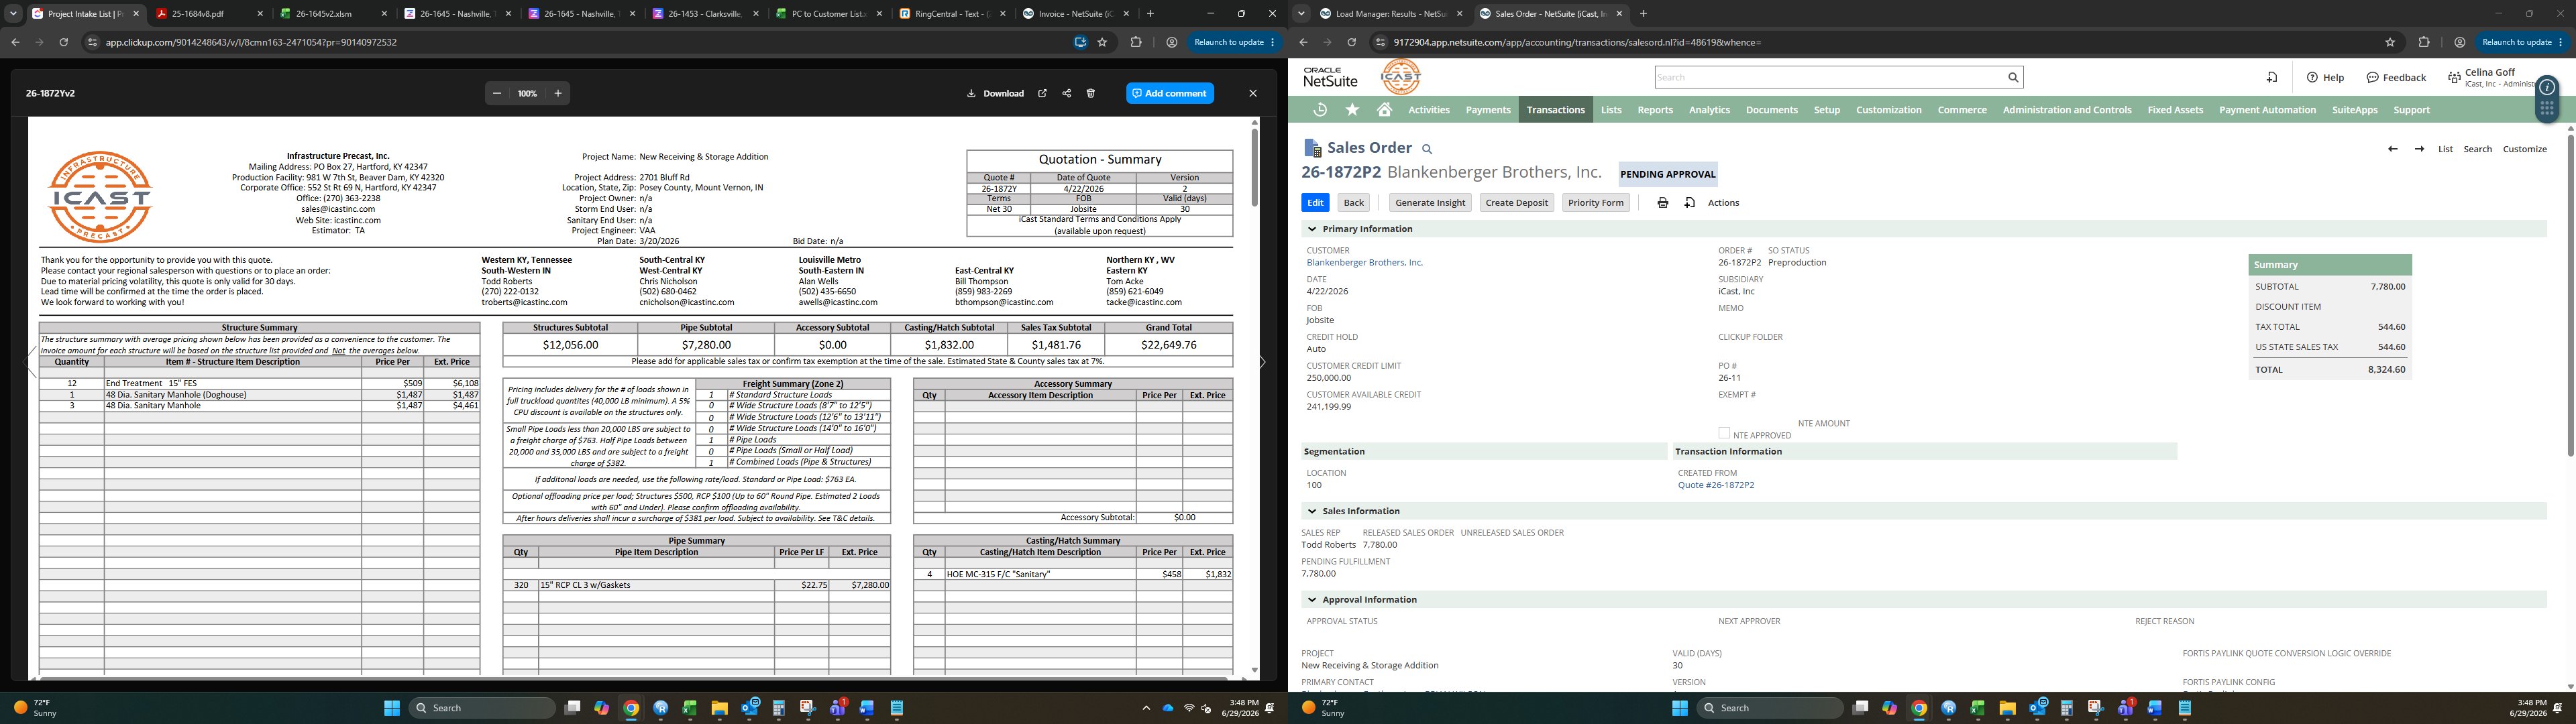Screen dimensions: 2576x724
Task: Click the Priority Form button
Action: pos(1596,203)
